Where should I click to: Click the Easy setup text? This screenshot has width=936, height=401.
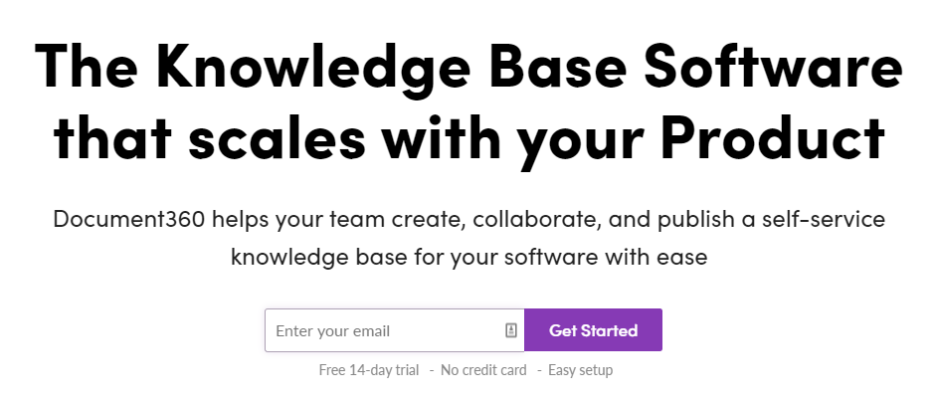click(580, 370)
